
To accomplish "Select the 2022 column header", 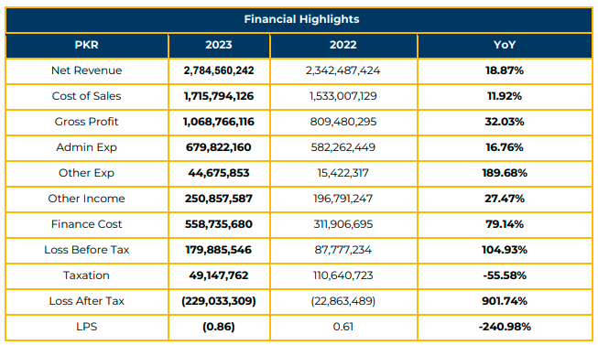I will click(x=343, y=45).
